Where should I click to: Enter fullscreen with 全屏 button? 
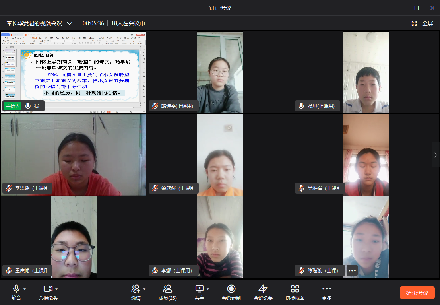point(423,23)
